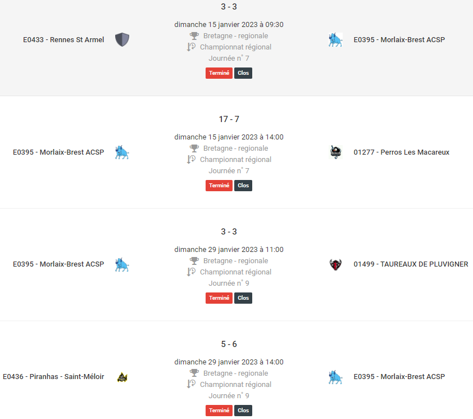
Task: Click Terminé badge on 15 janvier 09:30 match
Action: click(x=219, y=73)
